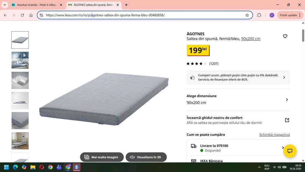Add ÅGOTNES to favorites with heart icon
305x172 pixels.
[x=285, y=36]
